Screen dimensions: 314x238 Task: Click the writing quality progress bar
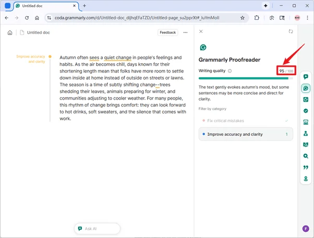coord(246,78)
